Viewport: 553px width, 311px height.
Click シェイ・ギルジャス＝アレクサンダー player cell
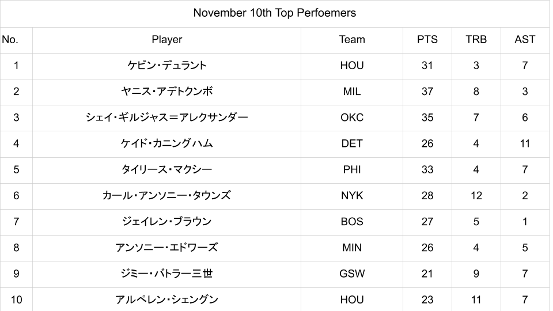point(167,117)
